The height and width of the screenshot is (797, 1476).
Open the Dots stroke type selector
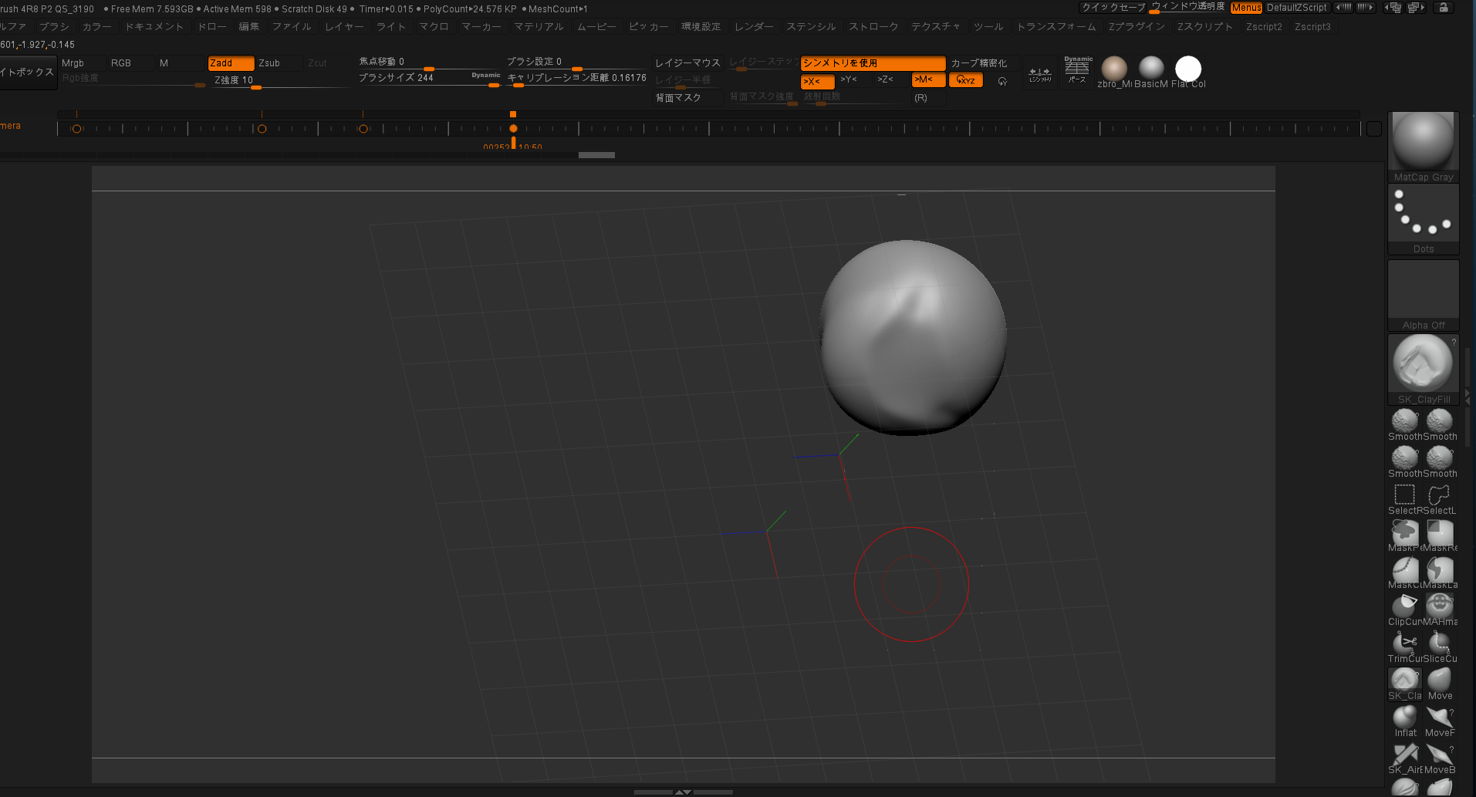click(x=1423, y=219)
